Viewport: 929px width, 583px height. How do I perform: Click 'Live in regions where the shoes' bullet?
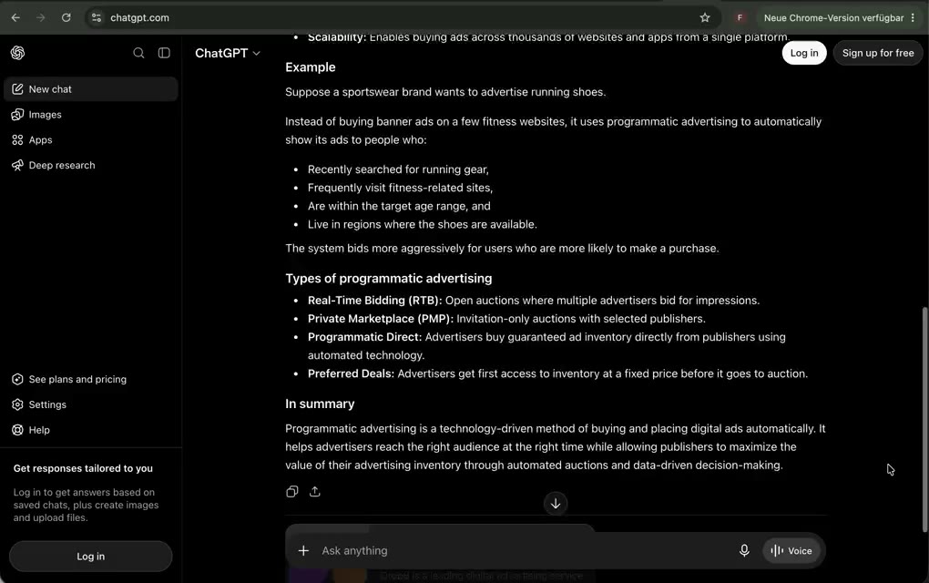pyautogui.click(x=423, y=225)
